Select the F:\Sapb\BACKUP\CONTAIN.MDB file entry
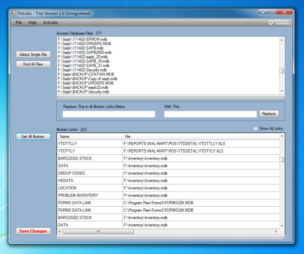This screenshot has height=254, width=304. 86,74
